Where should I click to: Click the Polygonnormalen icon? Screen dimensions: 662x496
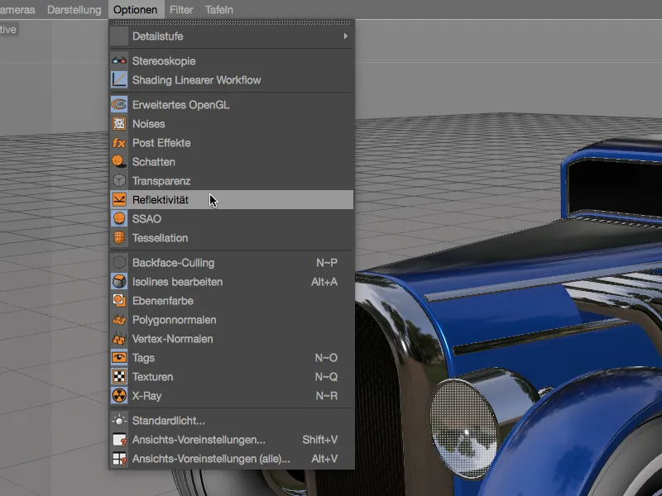pyautogui.click(x=119, y=320)
